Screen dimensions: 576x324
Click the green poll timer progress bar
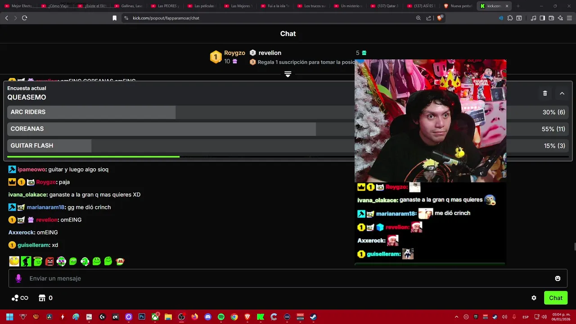point(93,157)
